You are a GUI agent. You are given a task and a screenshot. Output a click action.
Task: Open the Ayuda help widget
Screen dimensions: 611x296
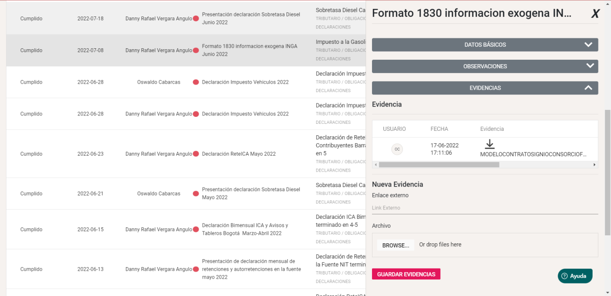[x=575, y=276]
